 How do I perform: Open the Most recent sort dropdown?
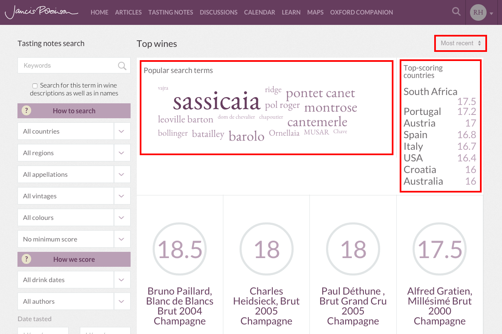coord(460,43)
